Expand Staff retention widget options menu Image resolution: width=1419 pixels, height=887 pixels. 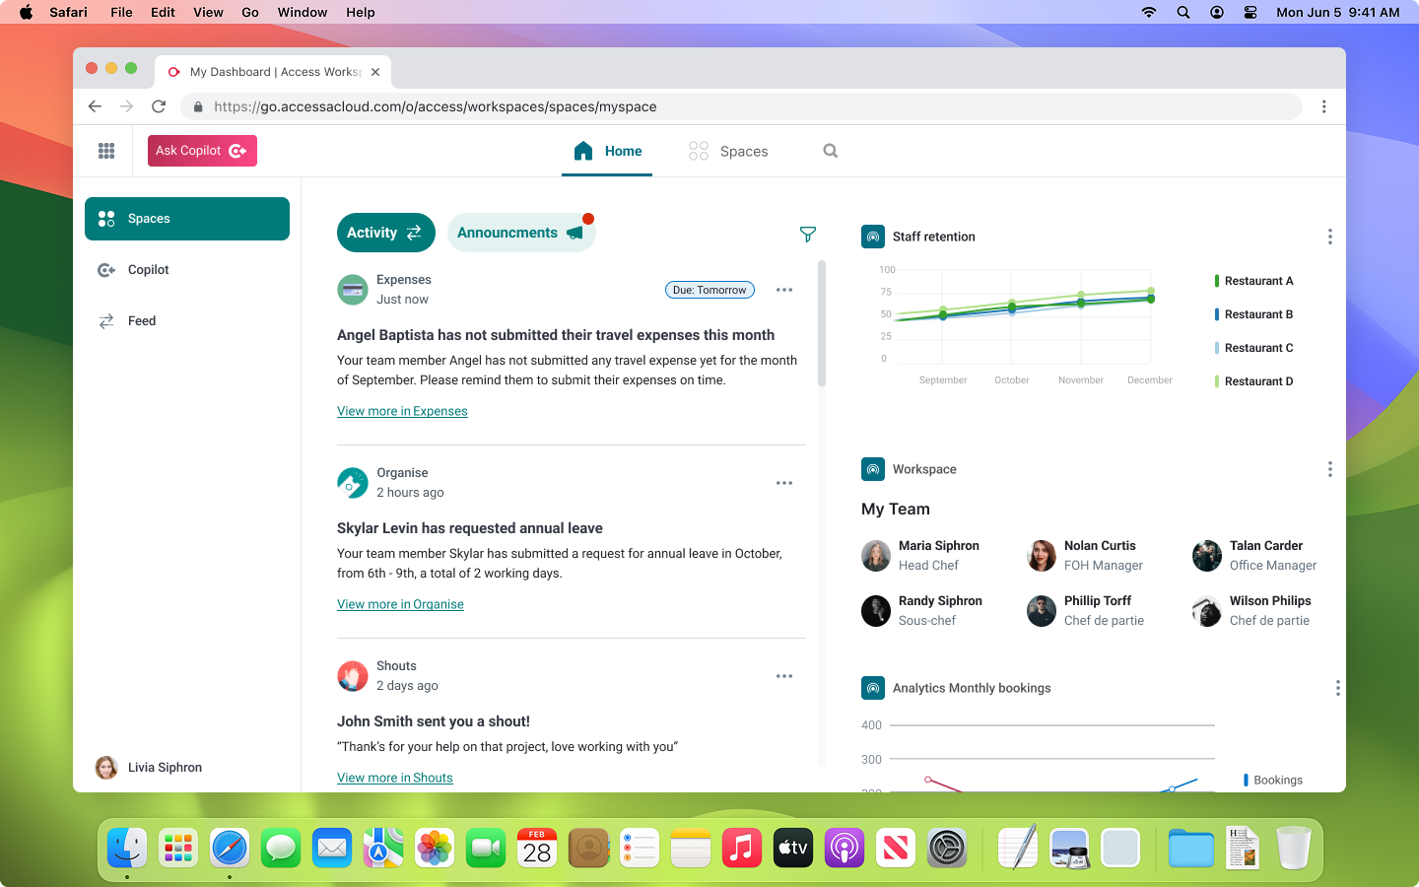pyautogui.click(x=1329, y=237)
